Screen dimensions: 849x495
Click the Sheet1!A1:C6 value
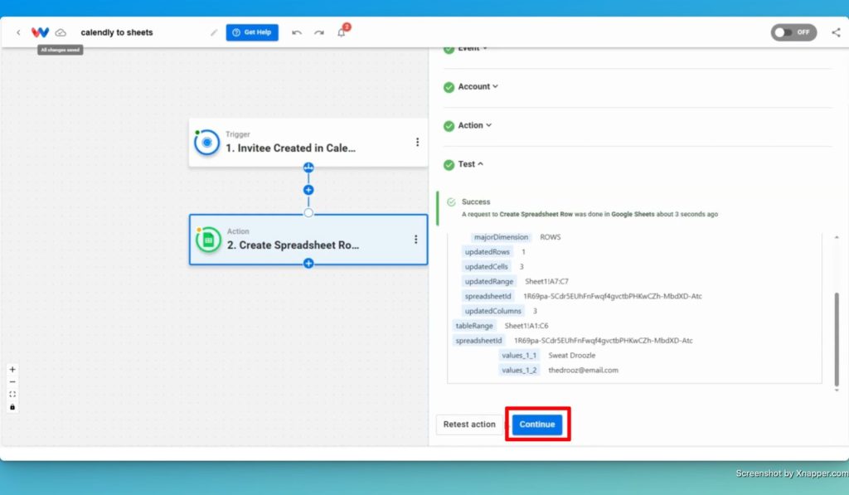click(526, 326)
